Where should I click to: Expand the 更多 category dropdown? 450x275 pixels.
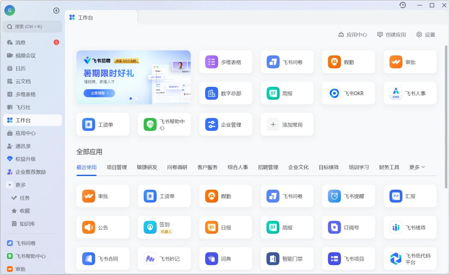(x=417, y=167)
